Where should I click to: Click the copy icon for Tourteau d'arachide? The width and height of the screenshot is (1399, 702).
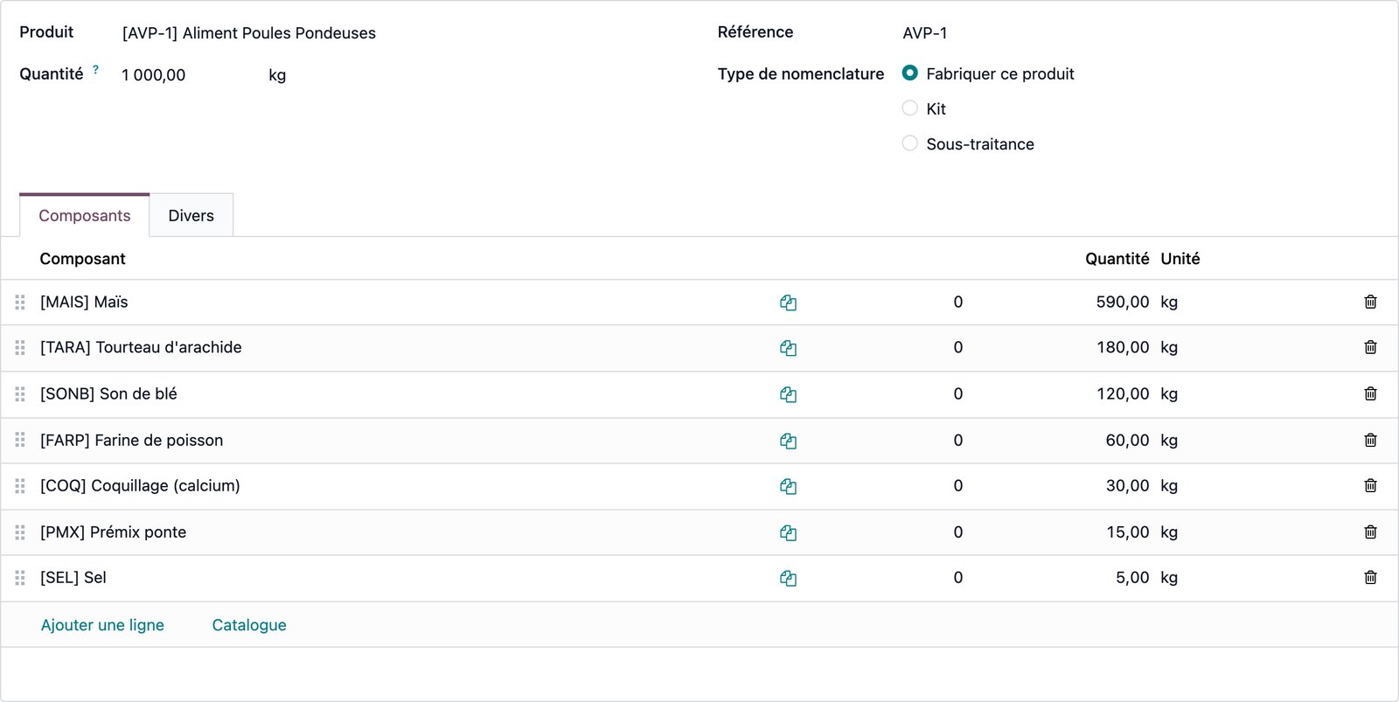click(788, 348)
